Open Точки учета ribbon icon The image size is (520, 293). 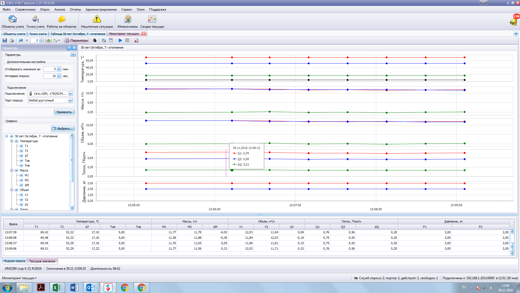pos(35,21)
